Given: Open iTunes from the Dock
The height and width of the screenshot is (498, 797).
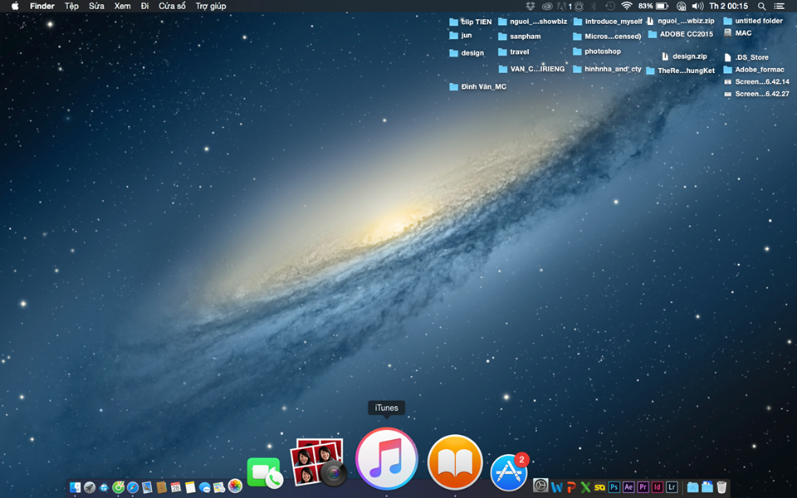Looking at the screenshot, I should [x=386, y=458].
